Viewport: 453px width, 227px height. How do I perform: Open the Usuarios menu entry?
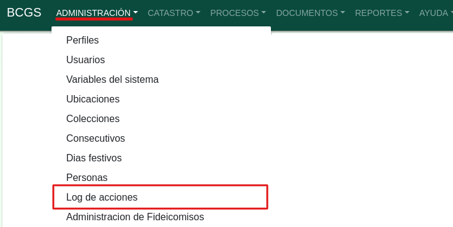161,60
